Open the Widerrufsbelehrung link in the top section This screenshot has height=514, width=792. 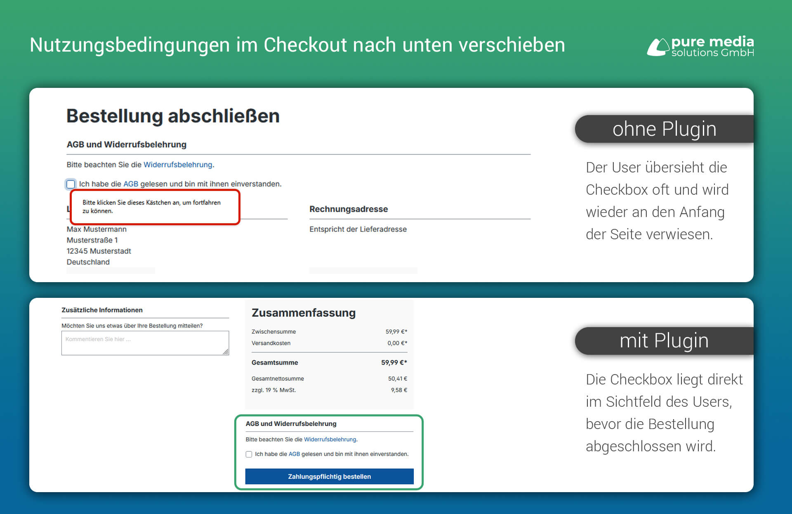pos(178,165)
